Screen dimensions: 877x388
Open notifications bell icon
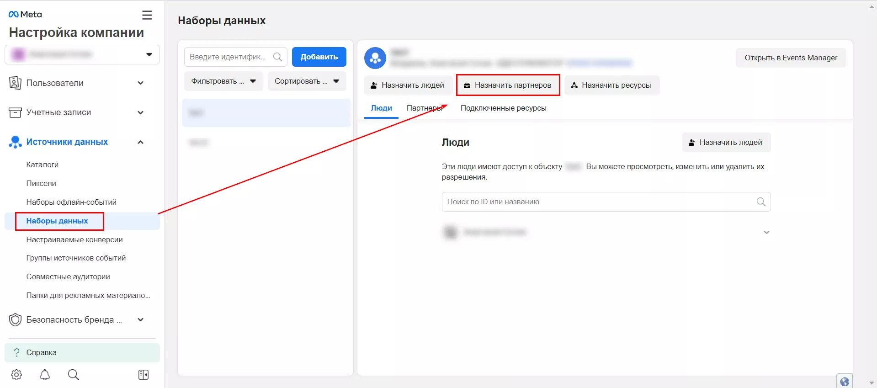tap(45, 375)
